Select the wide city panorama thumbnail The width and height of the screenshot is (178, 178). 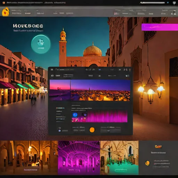tap(100, 90)
